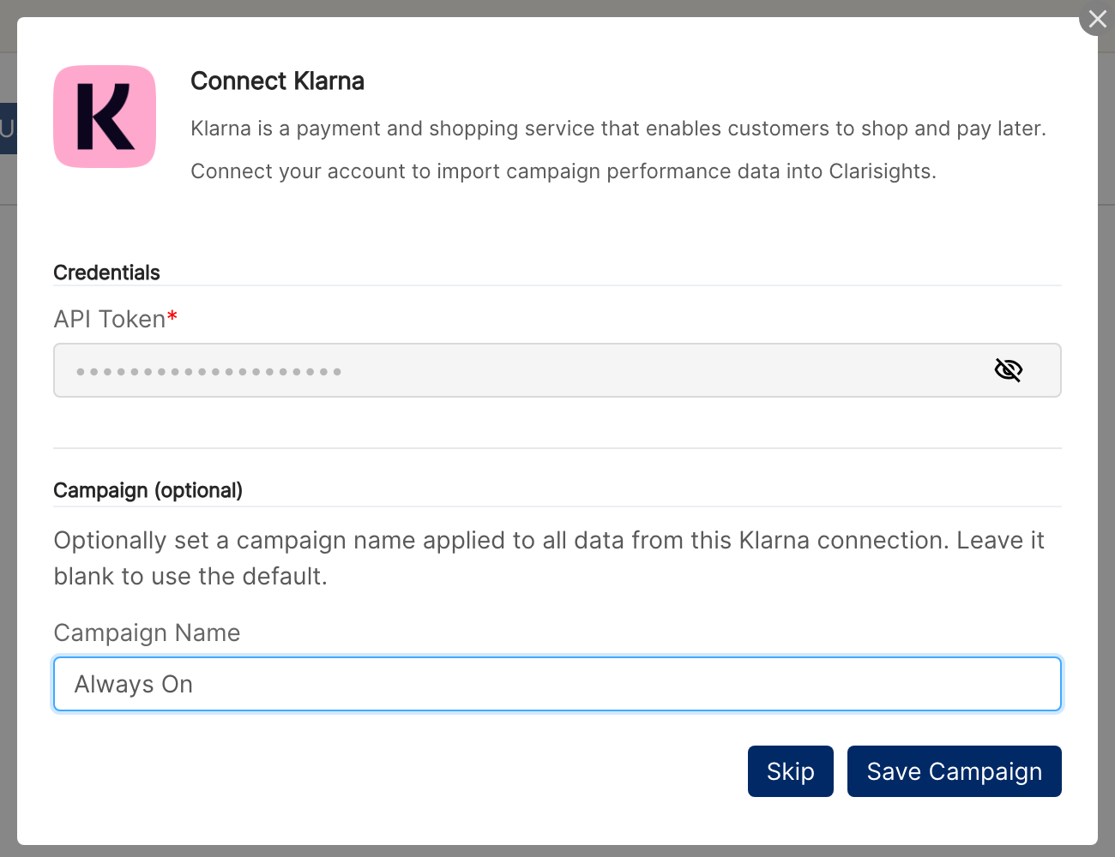Close the Connect Klarna dialog

(x=1097, y=19)
